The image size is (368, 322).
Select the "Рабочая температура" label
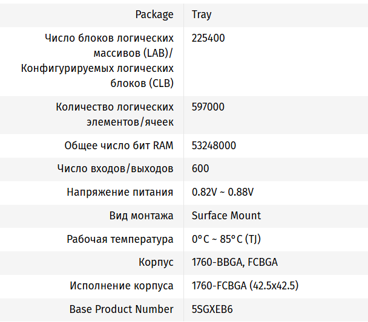point(120,239)
